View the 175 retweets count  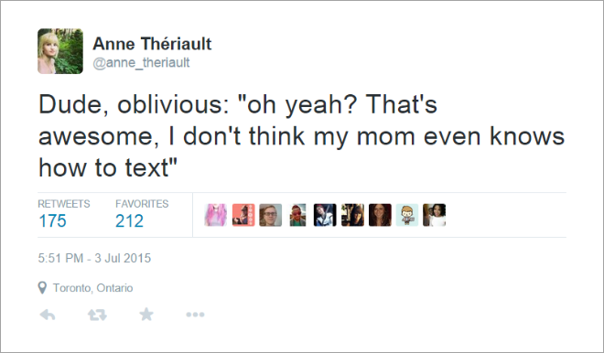(53, 221)
